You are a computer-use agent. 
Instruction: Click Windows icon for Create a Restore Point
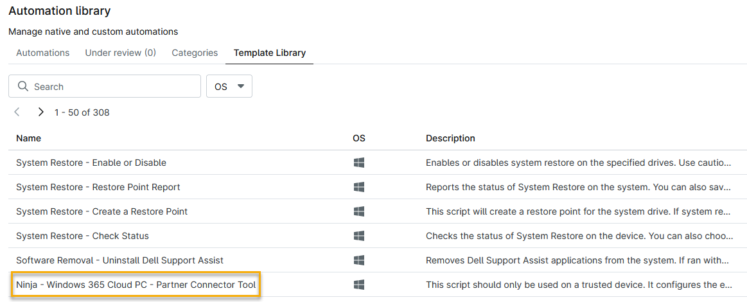tap(359, 212)
